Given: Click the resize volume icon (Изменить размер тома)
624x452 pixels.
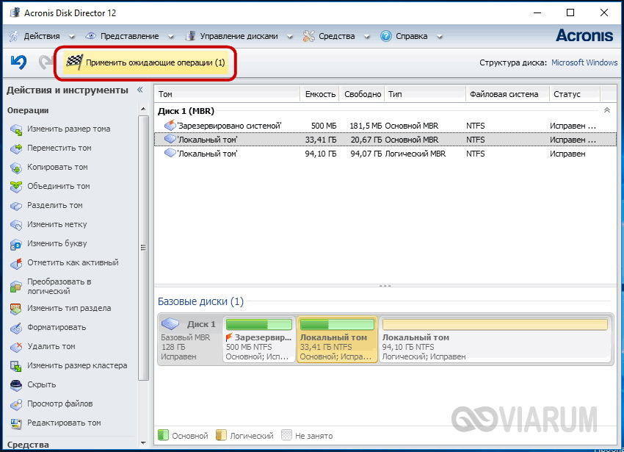Looking at the screenshot, I should click(15, 129).
